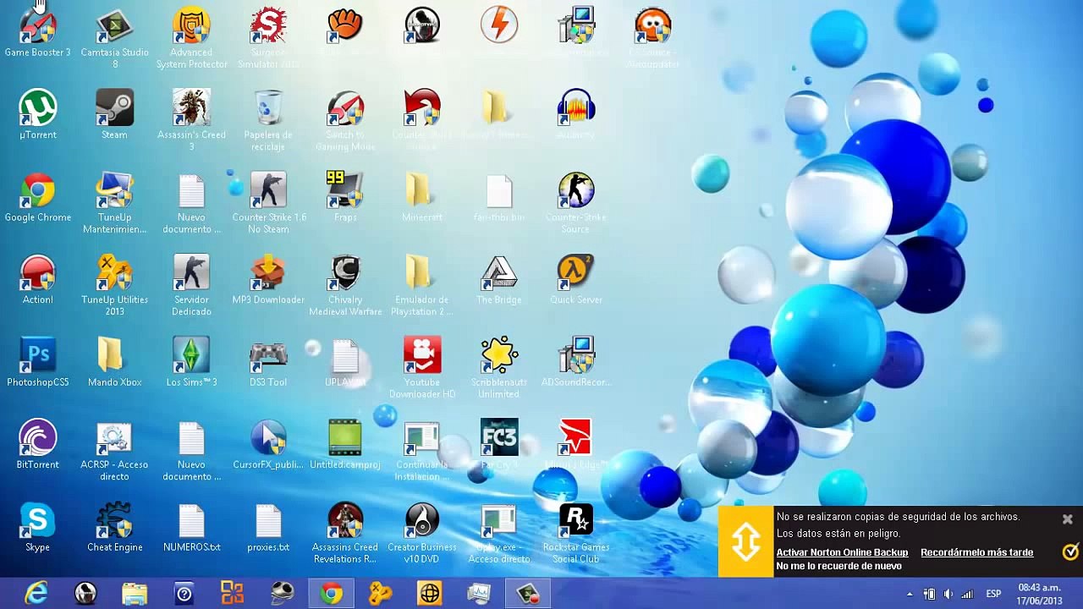1083x609 pixels.
Task: Select the DS3 Tool controller icon
Action: [268, 362]
